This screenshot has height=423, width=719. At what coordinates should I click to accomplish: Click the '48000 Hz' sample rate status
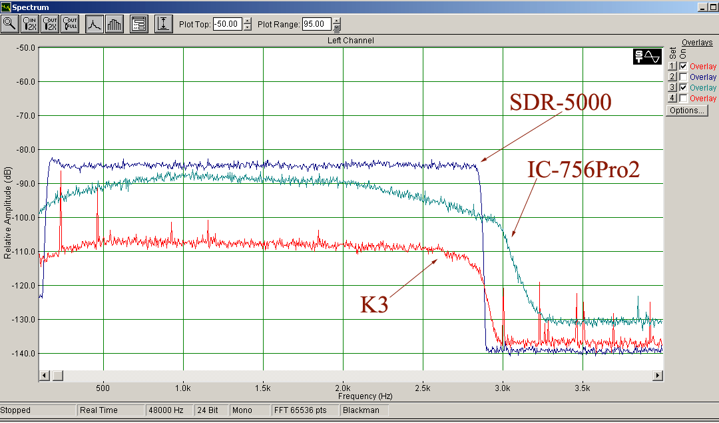(168, 410)
